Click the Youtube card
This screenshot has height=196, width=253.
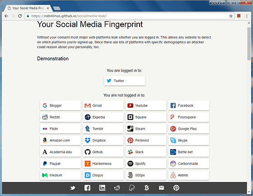[x=146, y=105]
